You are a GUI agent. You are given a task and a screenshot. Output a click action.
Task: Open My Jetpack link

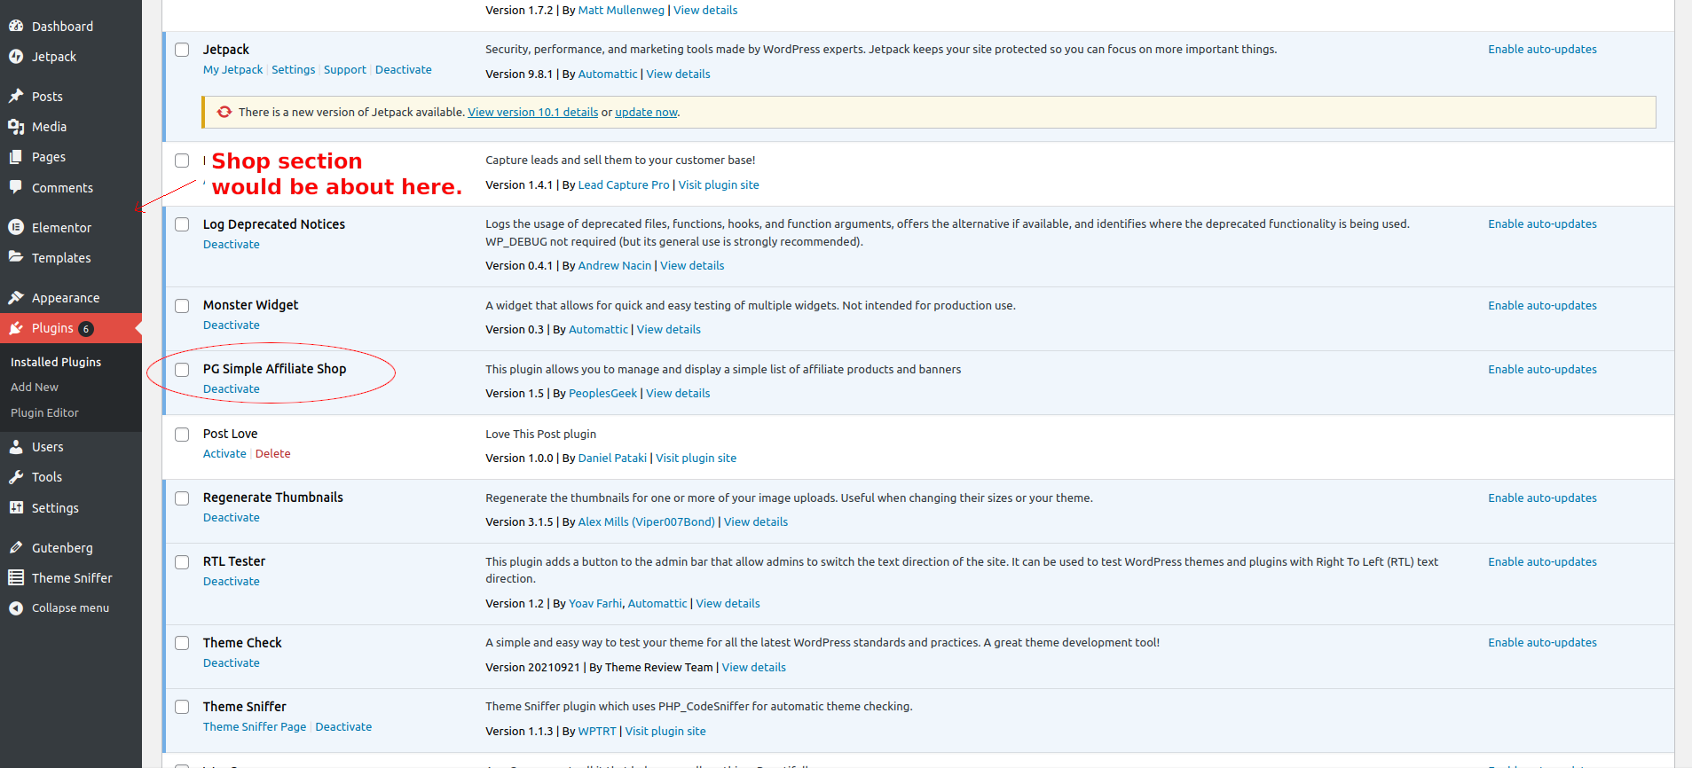tap(232, 70)
